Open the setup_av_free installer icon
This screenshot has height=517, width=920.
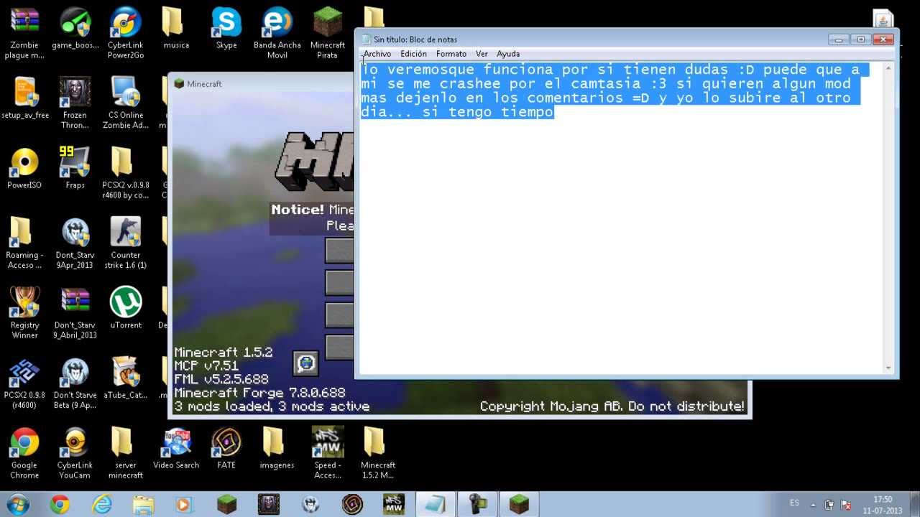pos(24,98)
